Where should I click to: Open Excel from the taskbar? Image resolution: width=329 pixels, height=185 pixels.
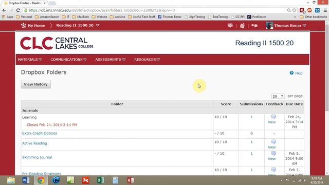point(101,180)
